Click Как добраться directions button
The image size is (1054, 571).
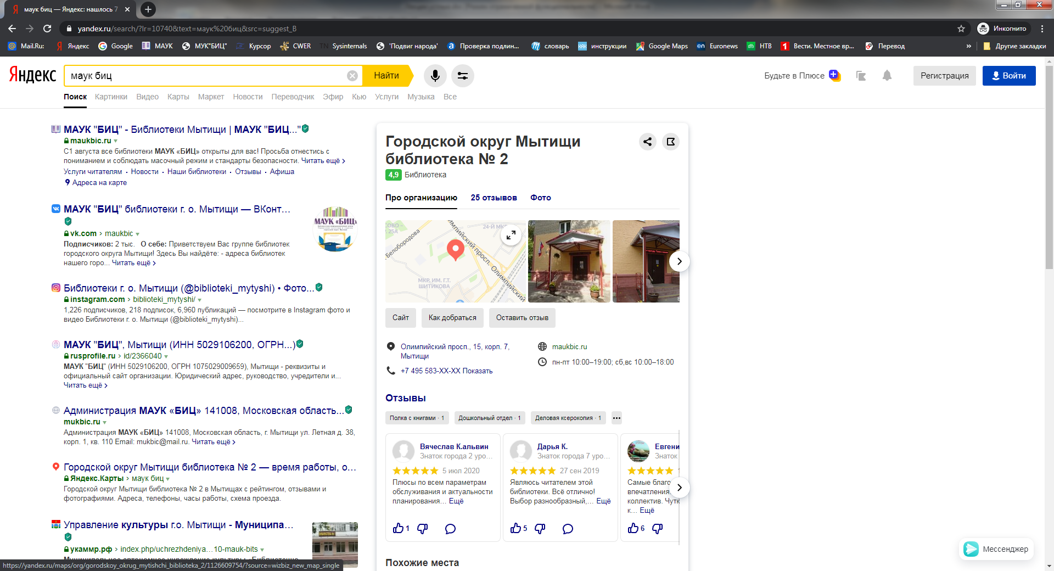[x=452, y=318]
